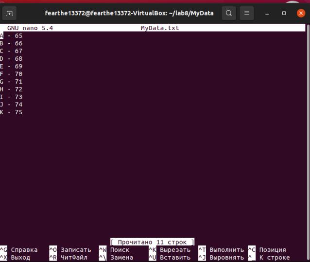Place cursor on line A - 65
Image resolution: width=310 pixels, height=262 pixels.
(x=11, y=36)
